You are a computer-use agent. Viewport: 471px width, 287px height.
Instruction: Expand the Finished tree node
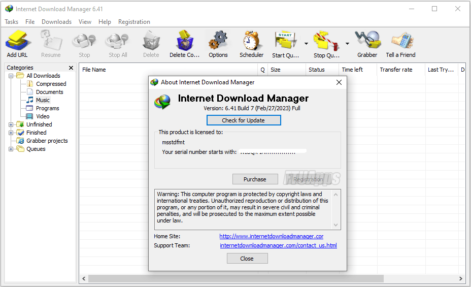click(11, 133)
